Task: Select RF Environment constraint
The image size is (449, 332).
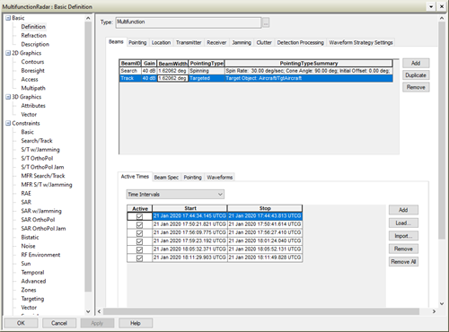Action: point(40,255)
